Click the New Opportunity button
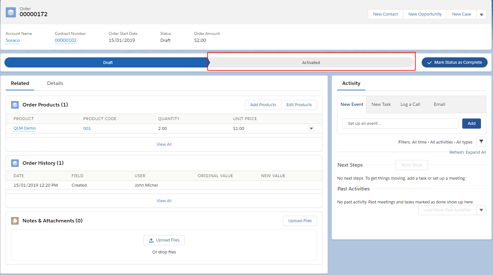 tap(425, 14)
